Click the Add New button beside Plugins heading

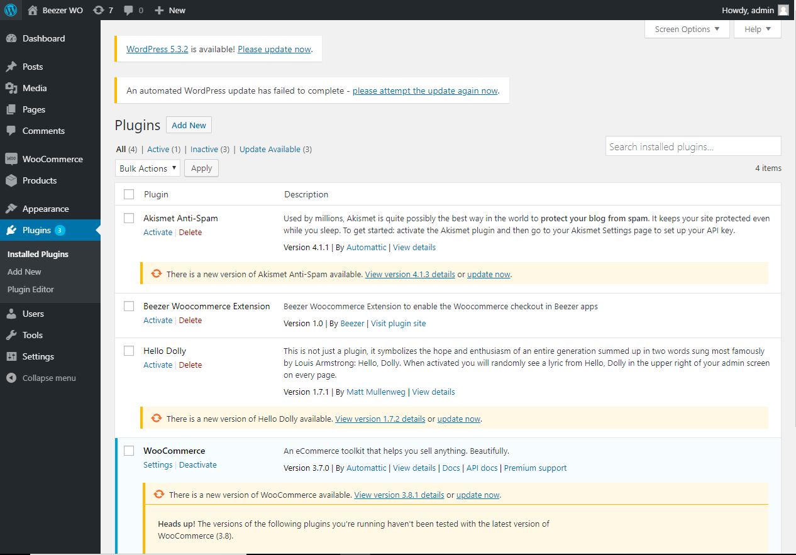coord(189,125)
